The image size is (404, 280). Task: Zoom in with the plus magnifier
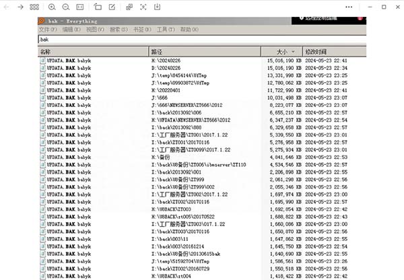tap(52, 7)
